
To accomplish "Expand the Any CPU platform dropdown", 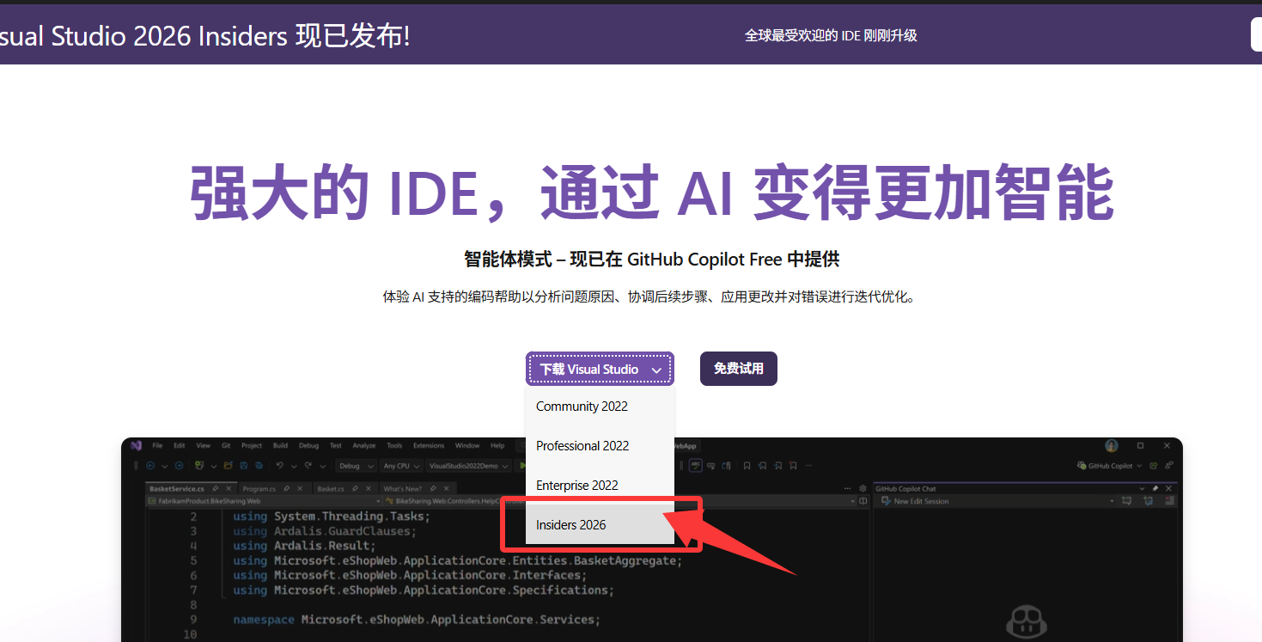I will pos(401,466).
